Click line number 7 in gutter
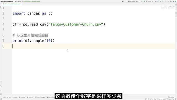This screenshot has width=177, height=100. 3,41
